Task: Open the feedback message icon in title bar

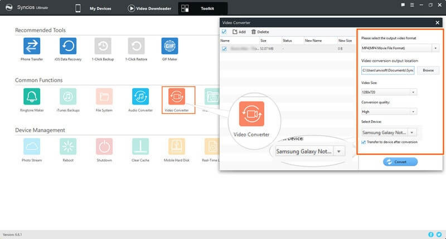Action: 403,5
